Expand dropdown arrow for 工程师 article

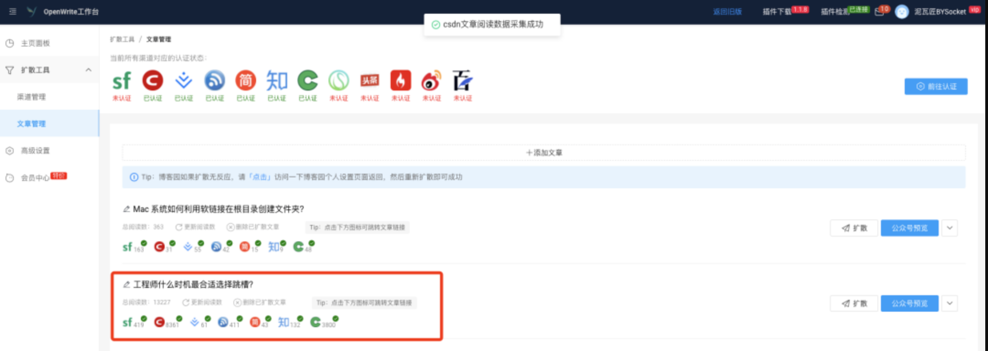click(x=950, y=303)
